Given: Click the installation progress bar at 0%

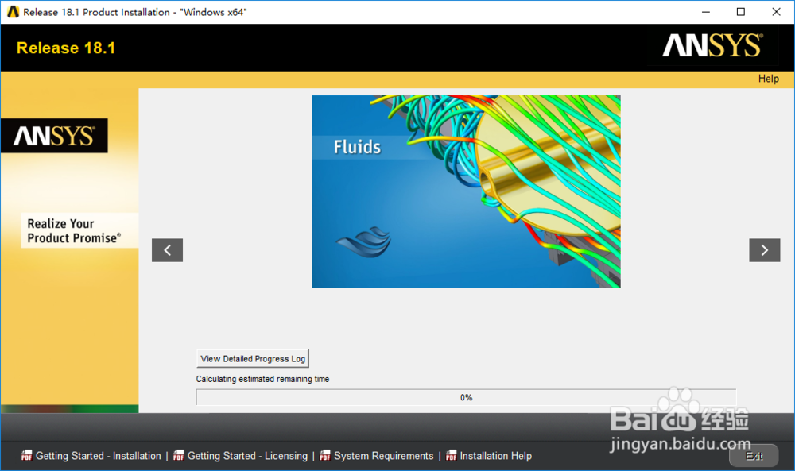Looking at the screenshot, I should point(466,398).
